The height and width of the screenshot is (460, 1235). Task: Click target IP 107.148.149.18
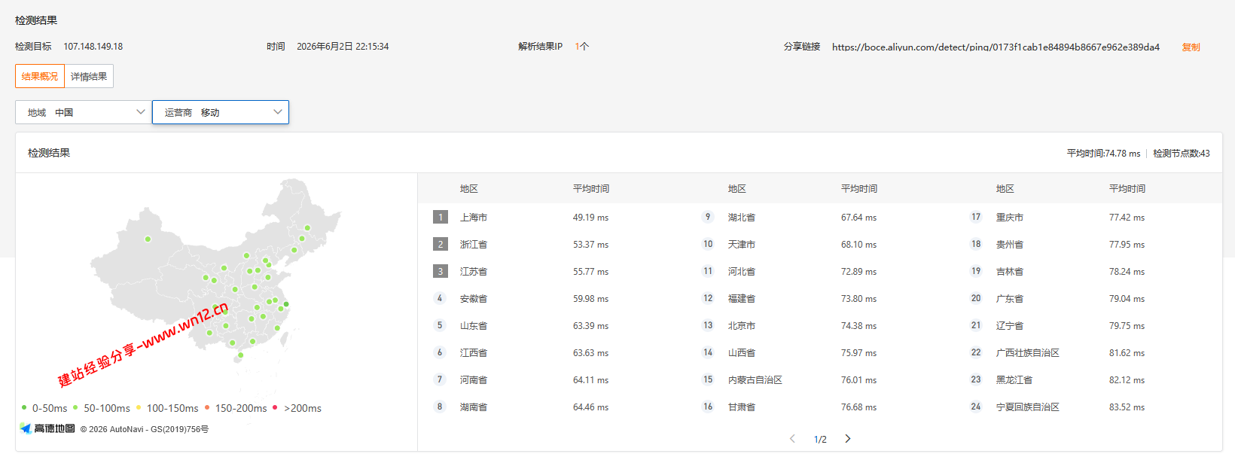coord(93,47)
